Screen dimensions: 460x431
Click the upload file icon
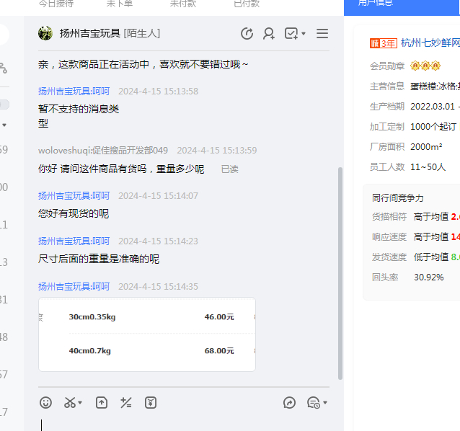(x=102, y=403)
